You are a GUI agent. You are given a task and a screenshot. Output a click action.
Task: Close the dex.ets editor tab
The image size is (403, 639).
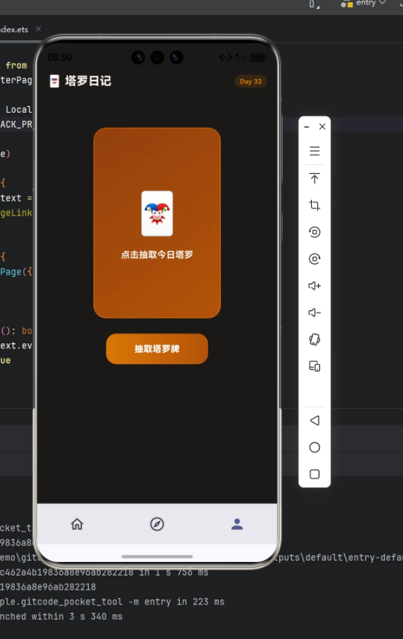[x=38, y=29]
